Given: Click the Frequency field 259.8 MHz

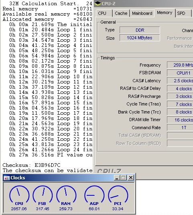Looking at the screenshot, I should point(180,65).
